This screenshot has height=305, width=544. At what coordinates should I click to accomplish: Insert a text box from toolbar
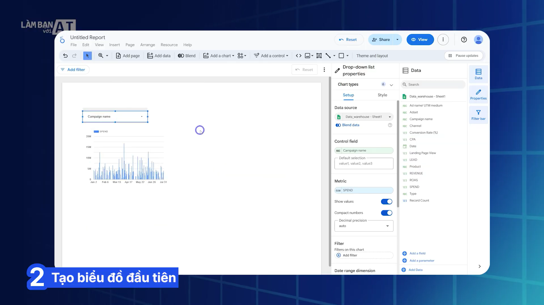coord(319,56)
